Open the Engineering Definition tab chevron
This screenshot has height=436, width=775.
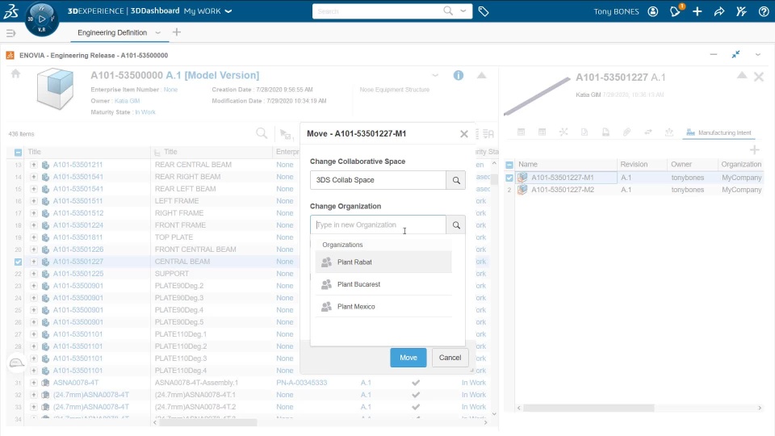click(157, 32)
